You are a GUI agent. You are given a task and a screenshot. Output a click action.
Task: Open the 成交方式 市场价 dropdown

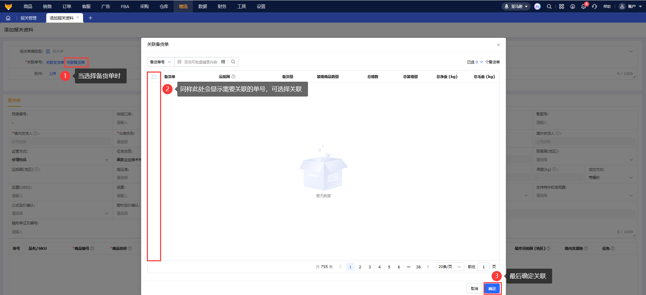click(x=611, y=178)
